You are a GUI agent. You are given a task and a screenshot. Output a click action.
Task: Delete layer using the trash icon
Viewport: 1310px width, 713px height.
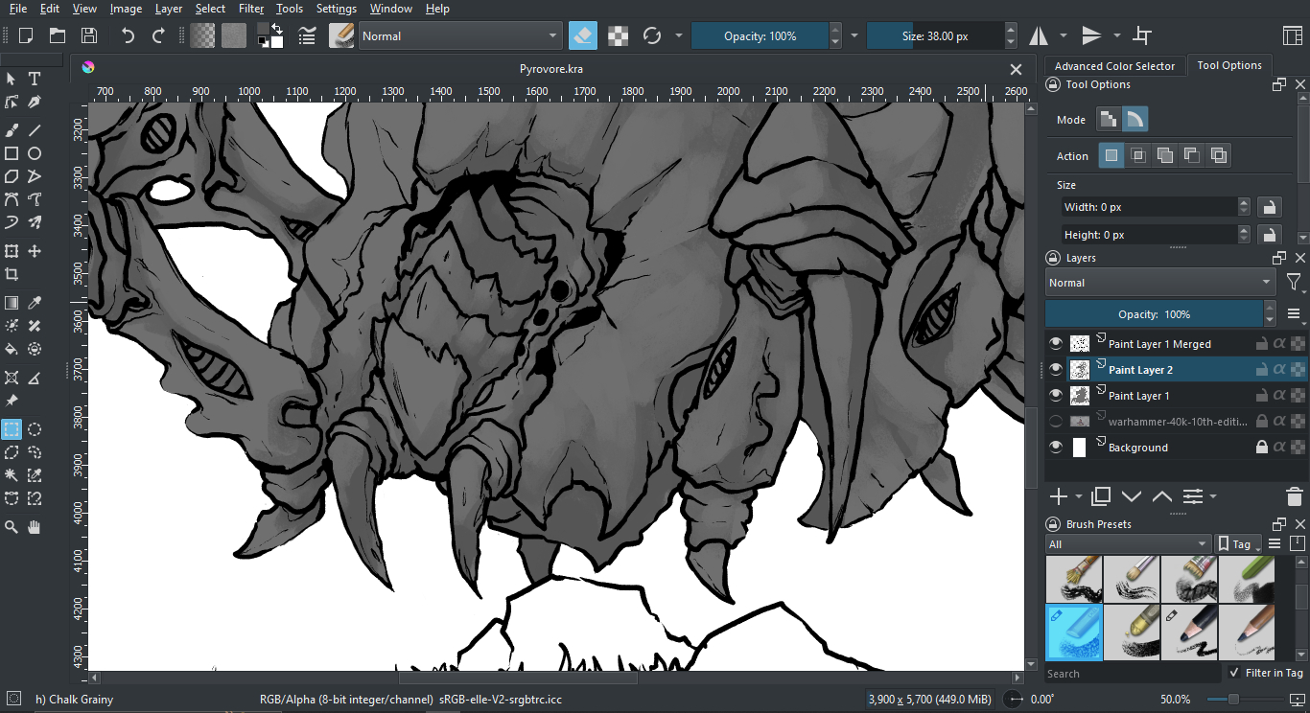pos(1294,496)
